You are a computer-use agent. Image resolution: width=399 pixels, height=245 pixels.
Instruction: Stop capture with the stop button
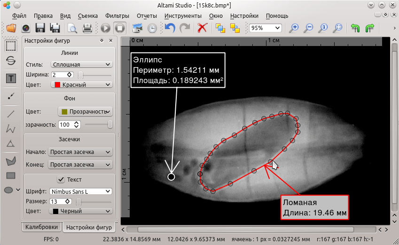pyautogui.click(x=120, y=28)
